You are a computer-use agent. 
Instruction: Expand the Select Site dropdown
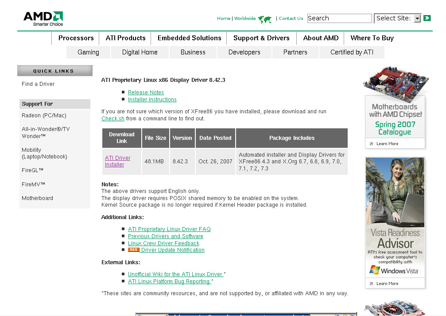coord(417,19)
